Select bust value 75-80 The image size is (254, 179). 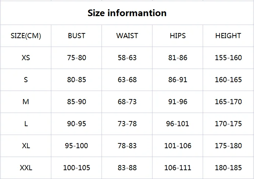pos(77,58)
